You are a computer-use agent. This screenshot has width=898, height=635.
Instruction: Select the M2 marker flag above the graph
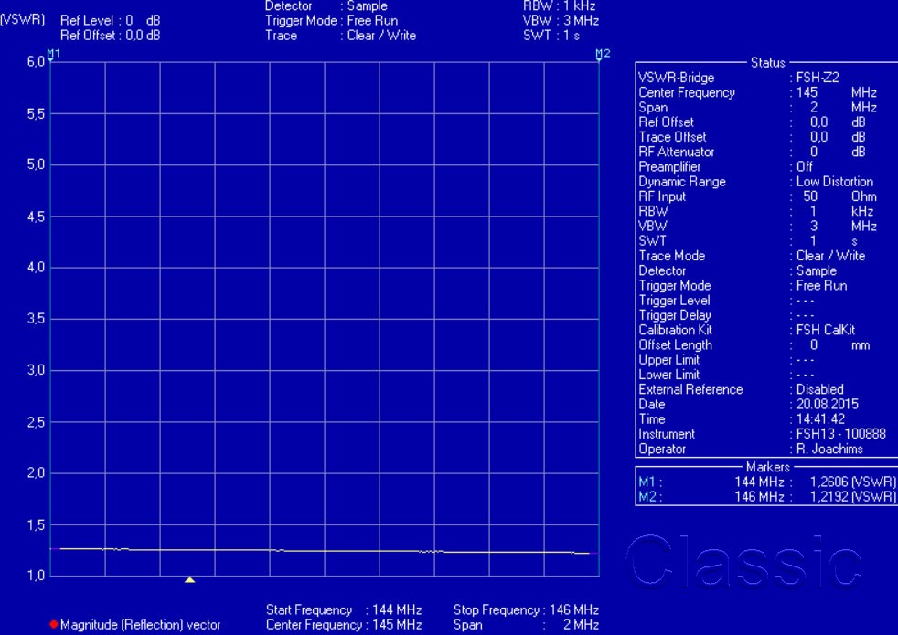[x=603, y=54]
